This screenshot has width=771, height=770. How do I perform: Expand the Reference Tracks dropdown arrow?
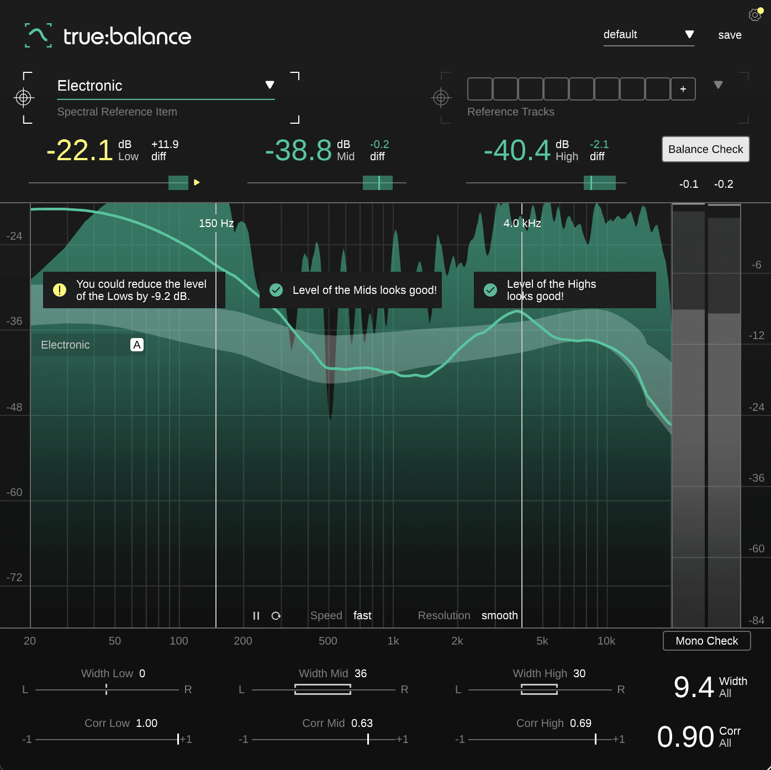[x=719, y=85]
